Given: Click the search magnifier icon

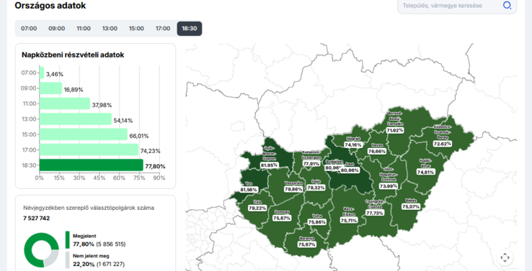Looking at the screenshot, I should point(507,6).
